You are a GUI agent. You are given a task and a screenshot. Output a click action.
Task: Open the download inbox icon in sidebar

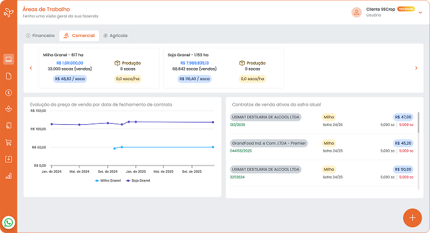click(x=8, y=159)
